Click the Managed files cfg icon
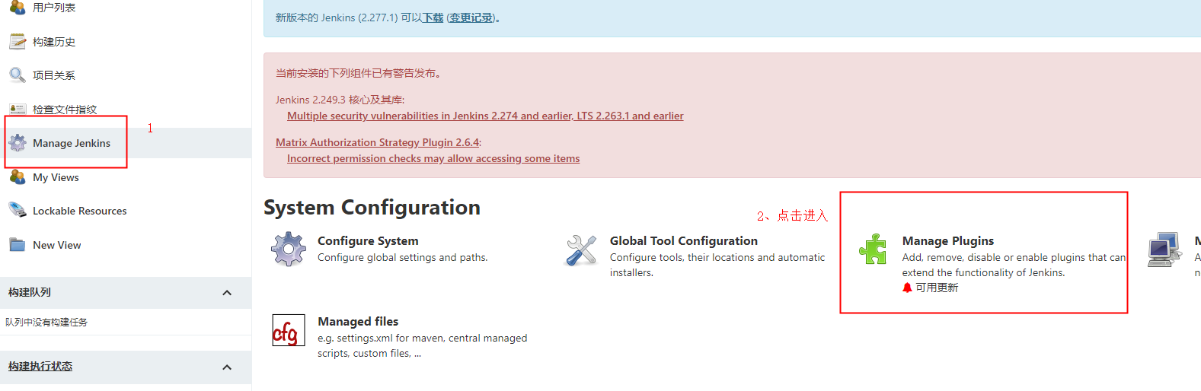The width and height of the screenshot is (1201, 391). click(289, 330)
